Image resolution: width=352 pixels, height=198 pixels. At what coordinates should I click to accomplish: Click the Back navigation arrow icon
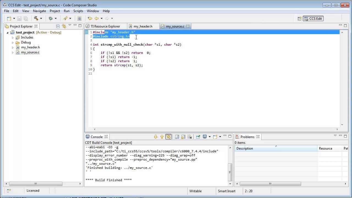97,18
